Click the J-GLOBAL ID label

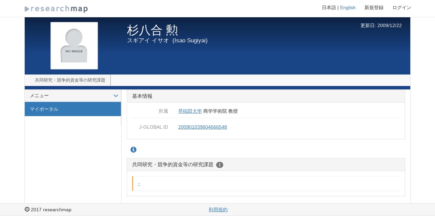153,127
